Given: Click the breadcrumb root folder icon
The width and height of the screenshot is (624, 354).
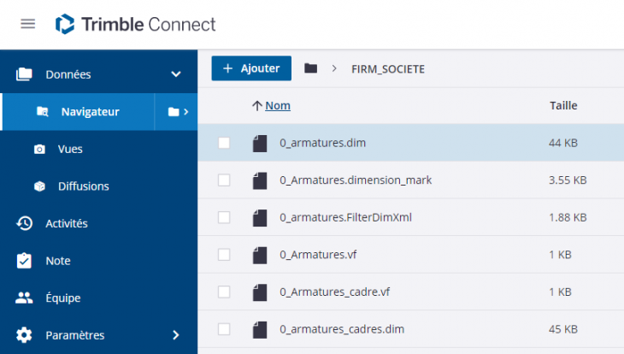Looking at the screenshot, I should (x=311, y=68).
